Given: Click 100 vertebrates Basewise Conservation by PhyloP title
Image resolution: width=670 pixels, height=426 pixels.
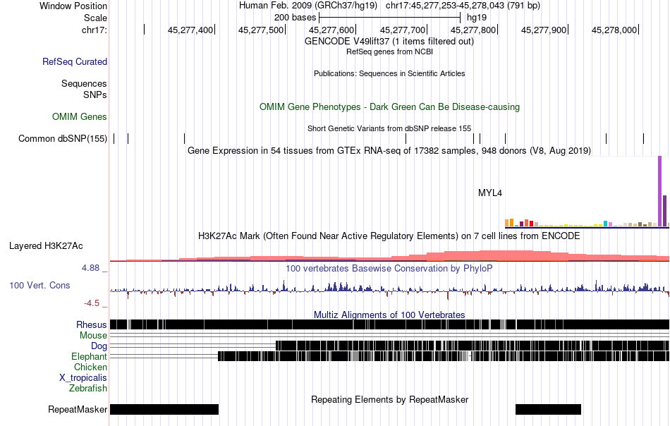Looking at the screenshot, I should click(389, 268).
